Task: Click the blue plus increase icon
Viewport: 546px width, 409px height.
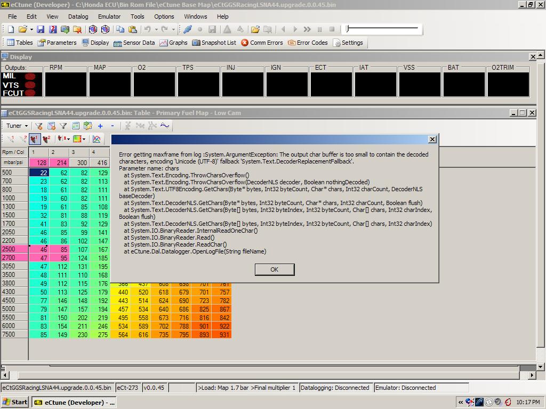Action: pos(100,126)
